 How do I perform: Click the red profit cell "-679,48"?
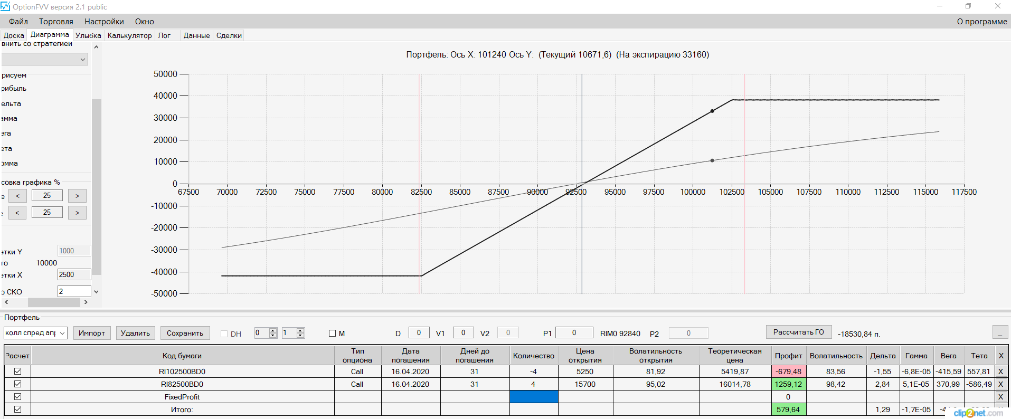(788, 372)
